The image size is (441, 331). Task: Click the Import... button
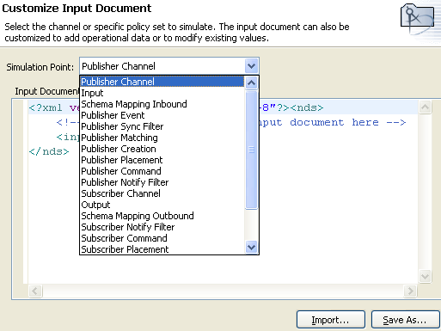[331, 320]
